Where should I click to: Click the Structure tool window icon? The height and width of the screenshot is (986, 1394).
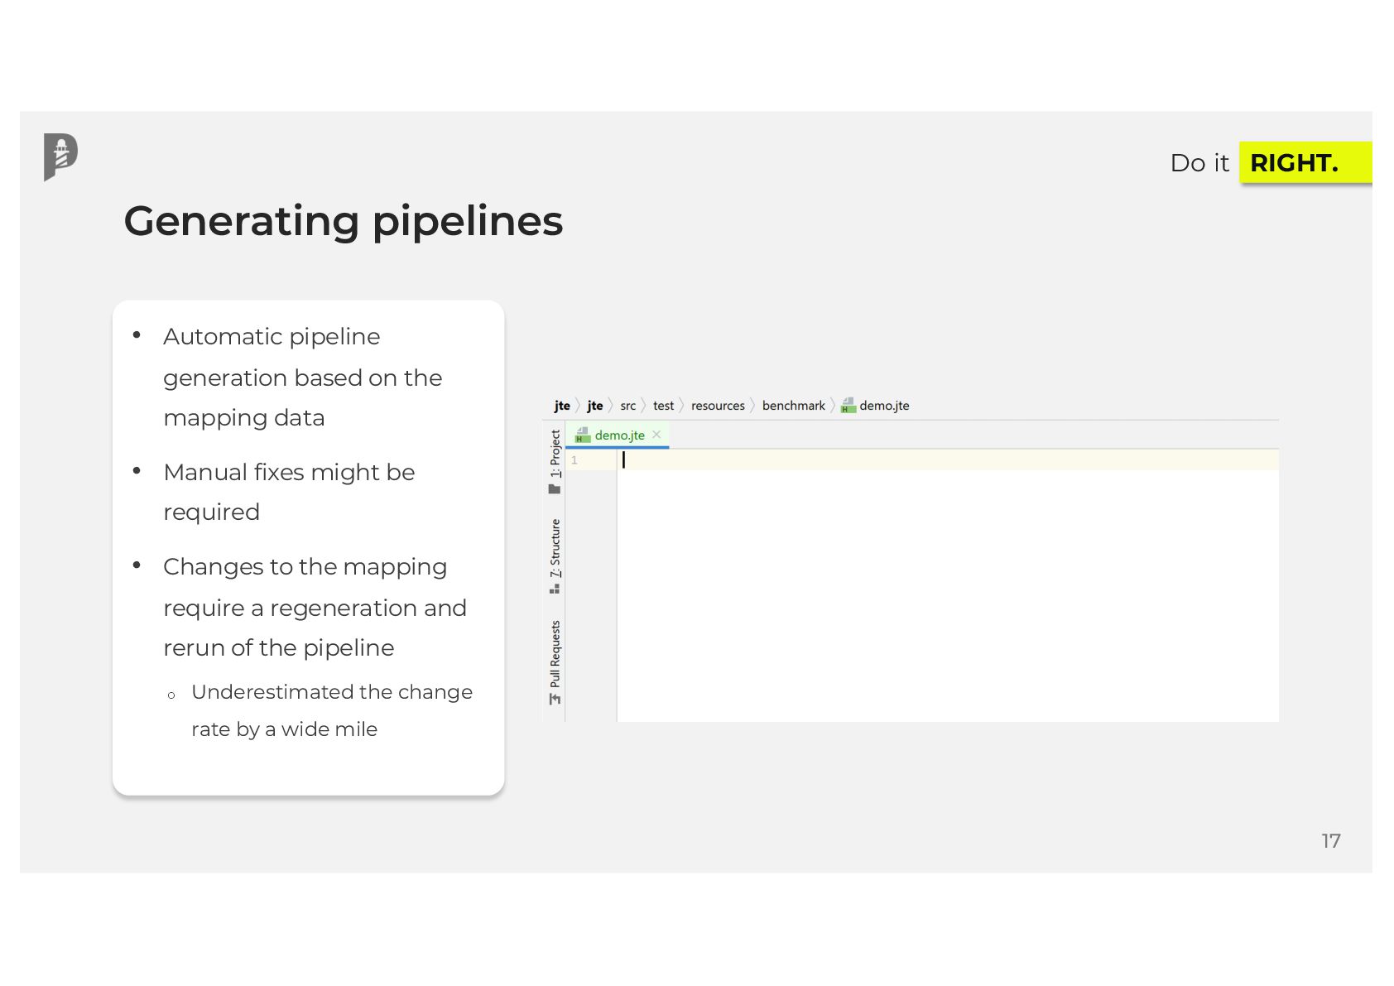click(555, 589)
